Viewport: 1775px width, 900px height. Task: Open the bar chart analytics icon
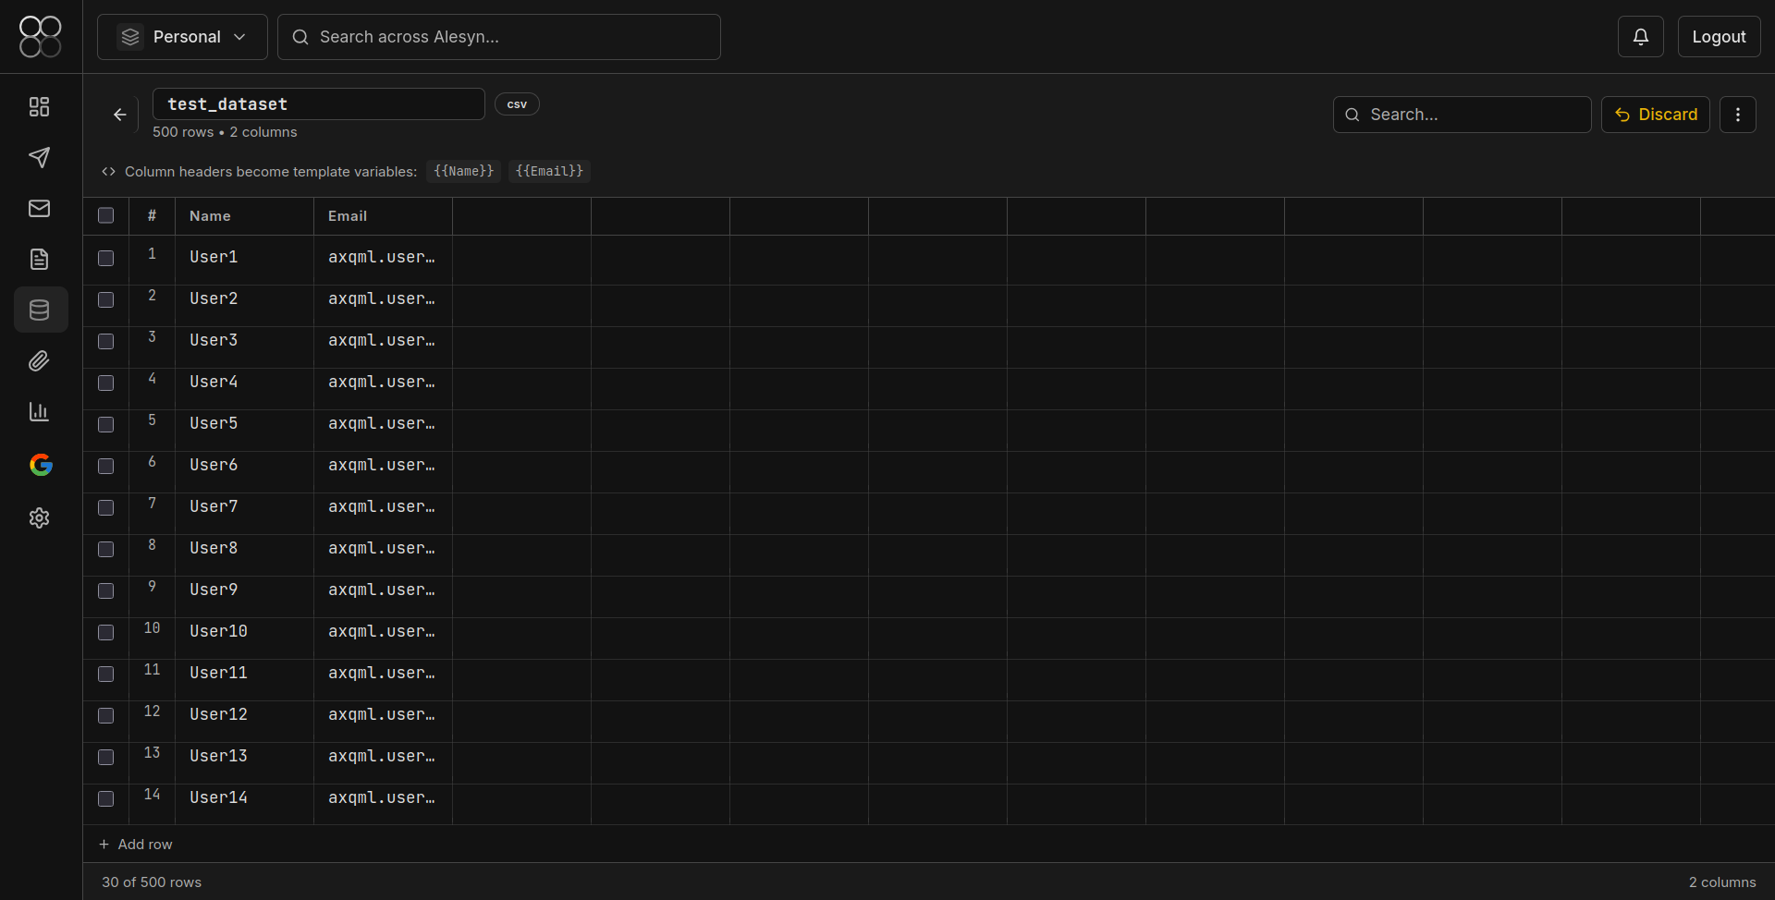[39, 412]
